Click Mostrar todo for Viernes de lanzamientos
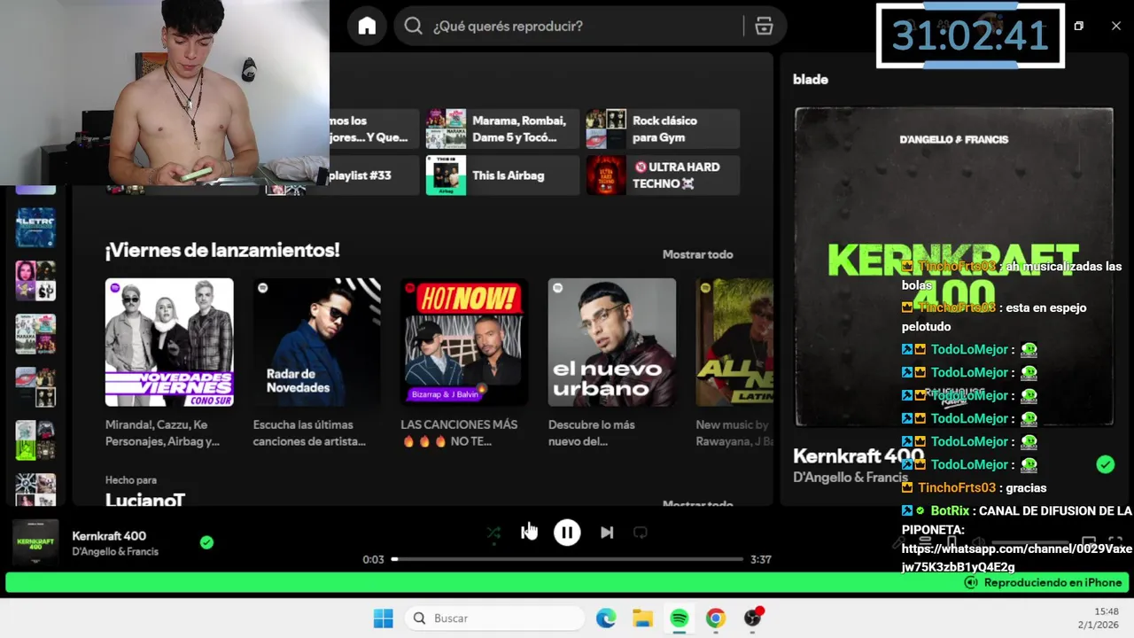The height and width of the screenshot is (638, 1134). pyautogui.click(x=697, y=254)
